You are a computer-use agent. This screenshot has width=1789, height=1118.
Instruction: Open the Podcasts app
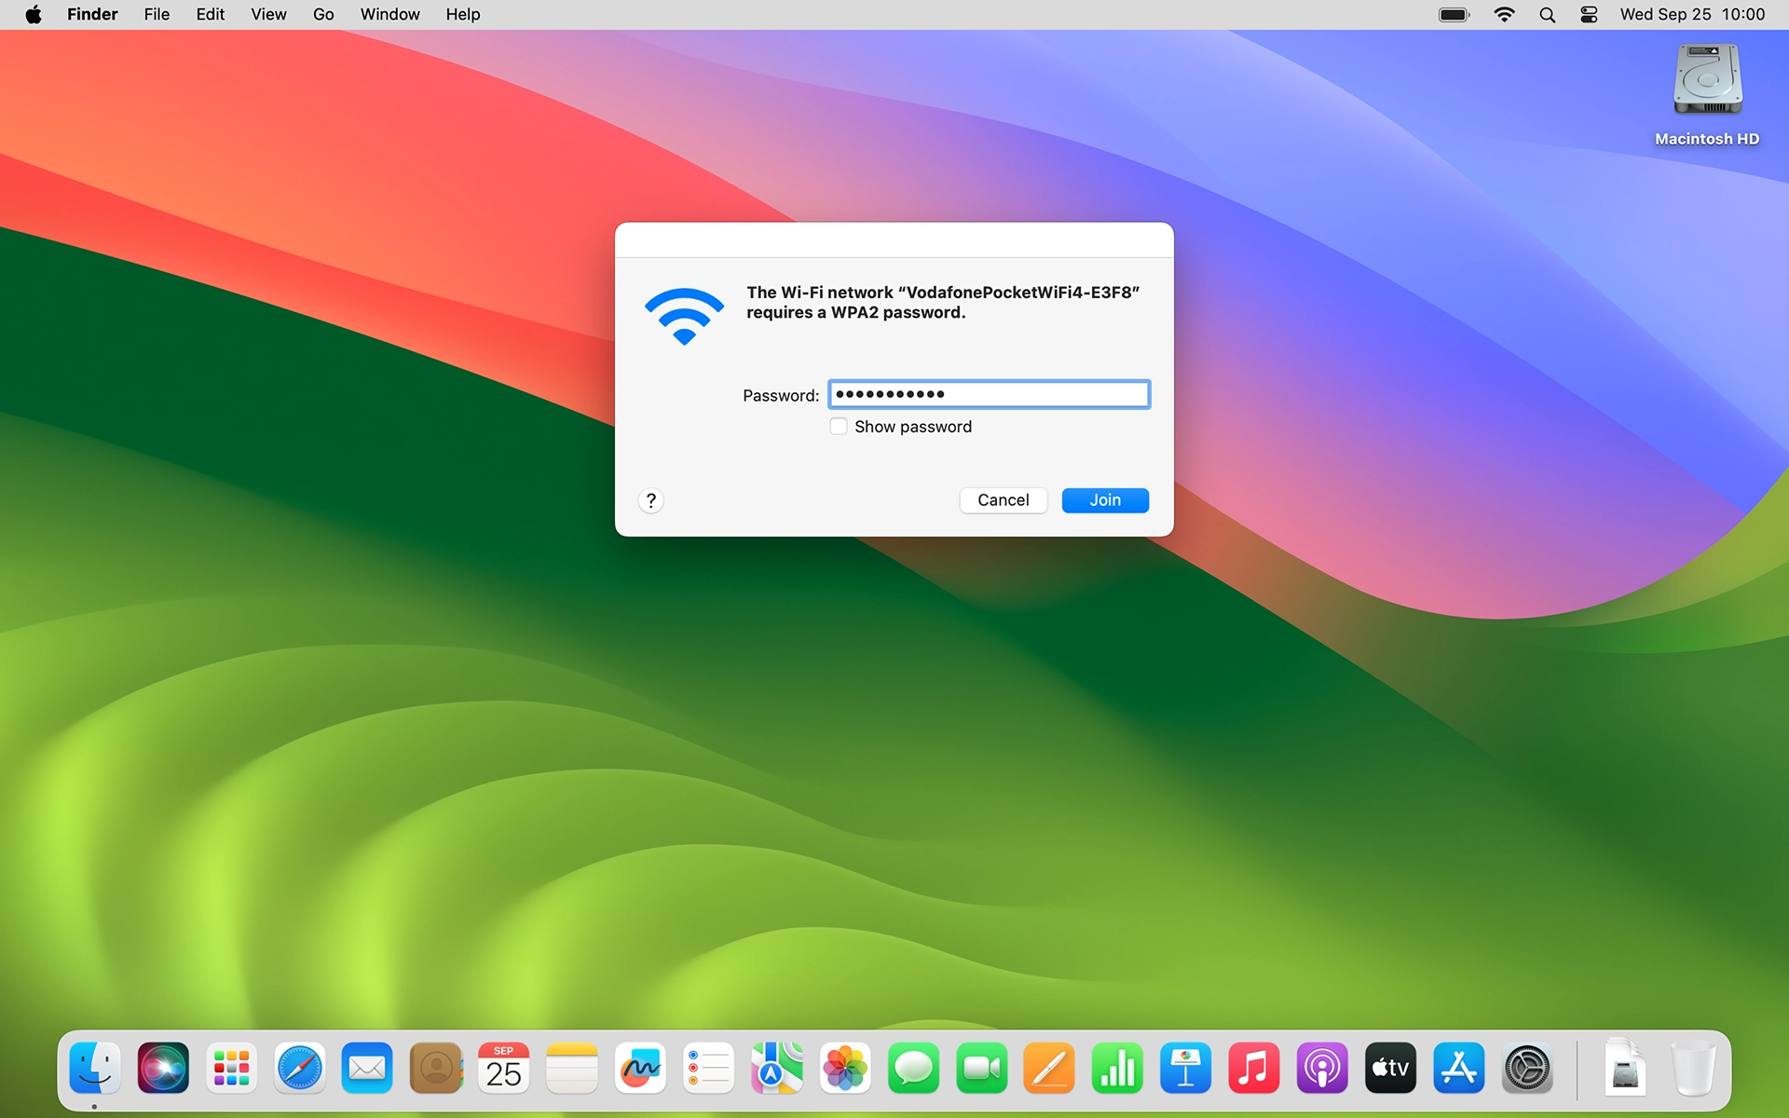[1322, 1069]
